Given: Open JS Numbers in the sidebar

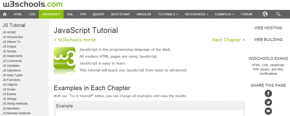Looking at the screenshot, I should [11, 108].
